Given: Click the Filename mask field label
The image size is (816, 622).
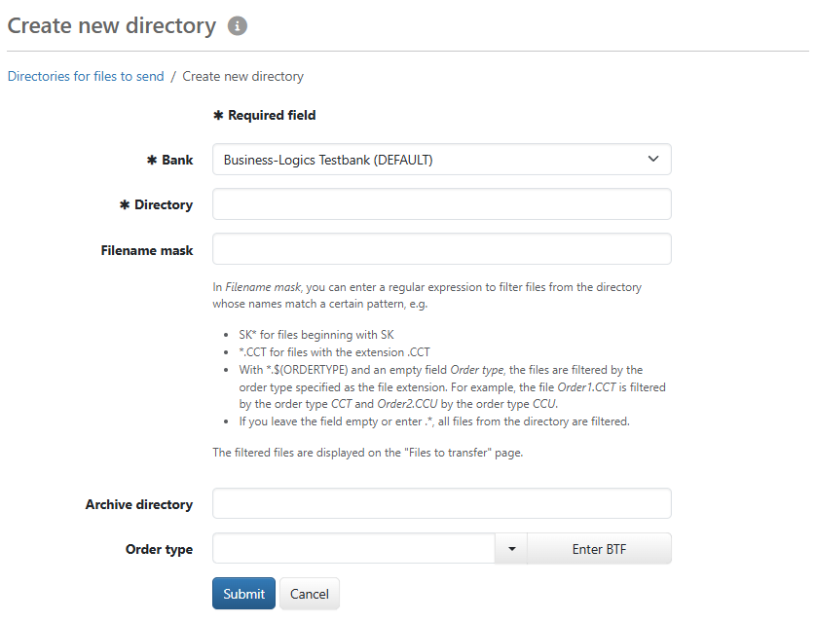Looking at the screenshot, I should pos(147,250).
